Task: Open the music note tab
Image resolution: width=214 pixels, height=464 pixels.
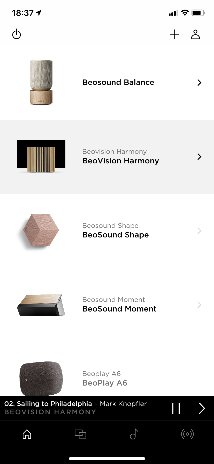Action: tap(134, 434)
